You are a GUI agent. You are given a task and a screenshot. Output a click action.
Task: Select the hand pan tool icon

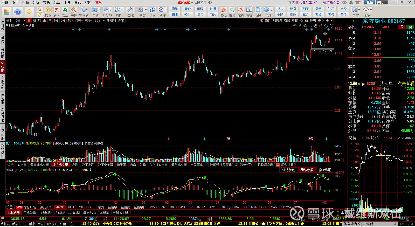[316, 26]
